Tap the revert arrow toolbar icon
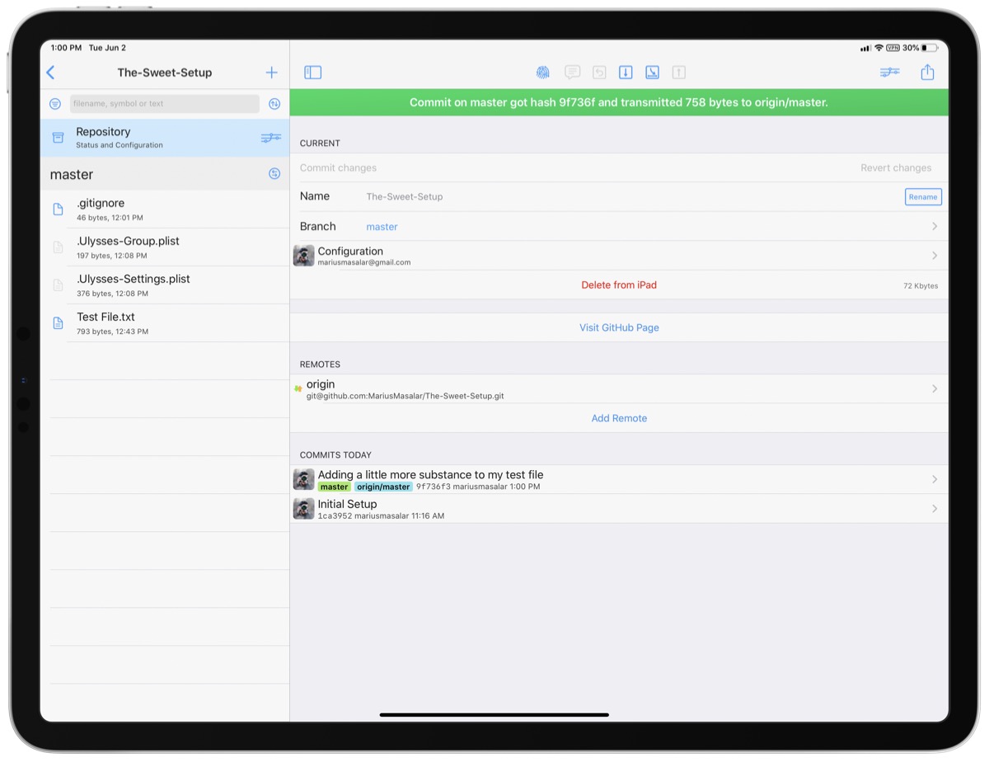 coord(599,73)
